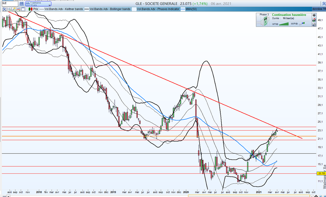Expand the empty square frame tool options
The height and width of the screenshot is (197, 326).
coord(23,9)
